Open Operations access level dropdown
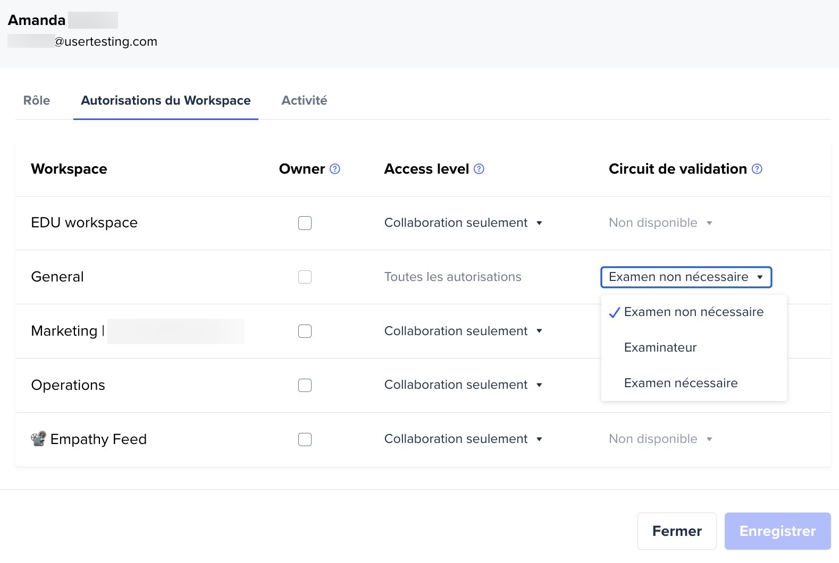839x563 pixels. pyautogui.click(x=463, y=385)
